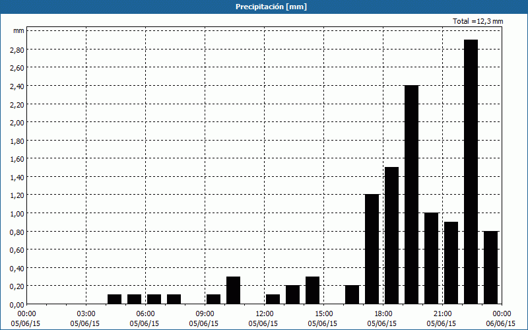
Task: Select the 2,00 y-axis value
Action: 17,122
